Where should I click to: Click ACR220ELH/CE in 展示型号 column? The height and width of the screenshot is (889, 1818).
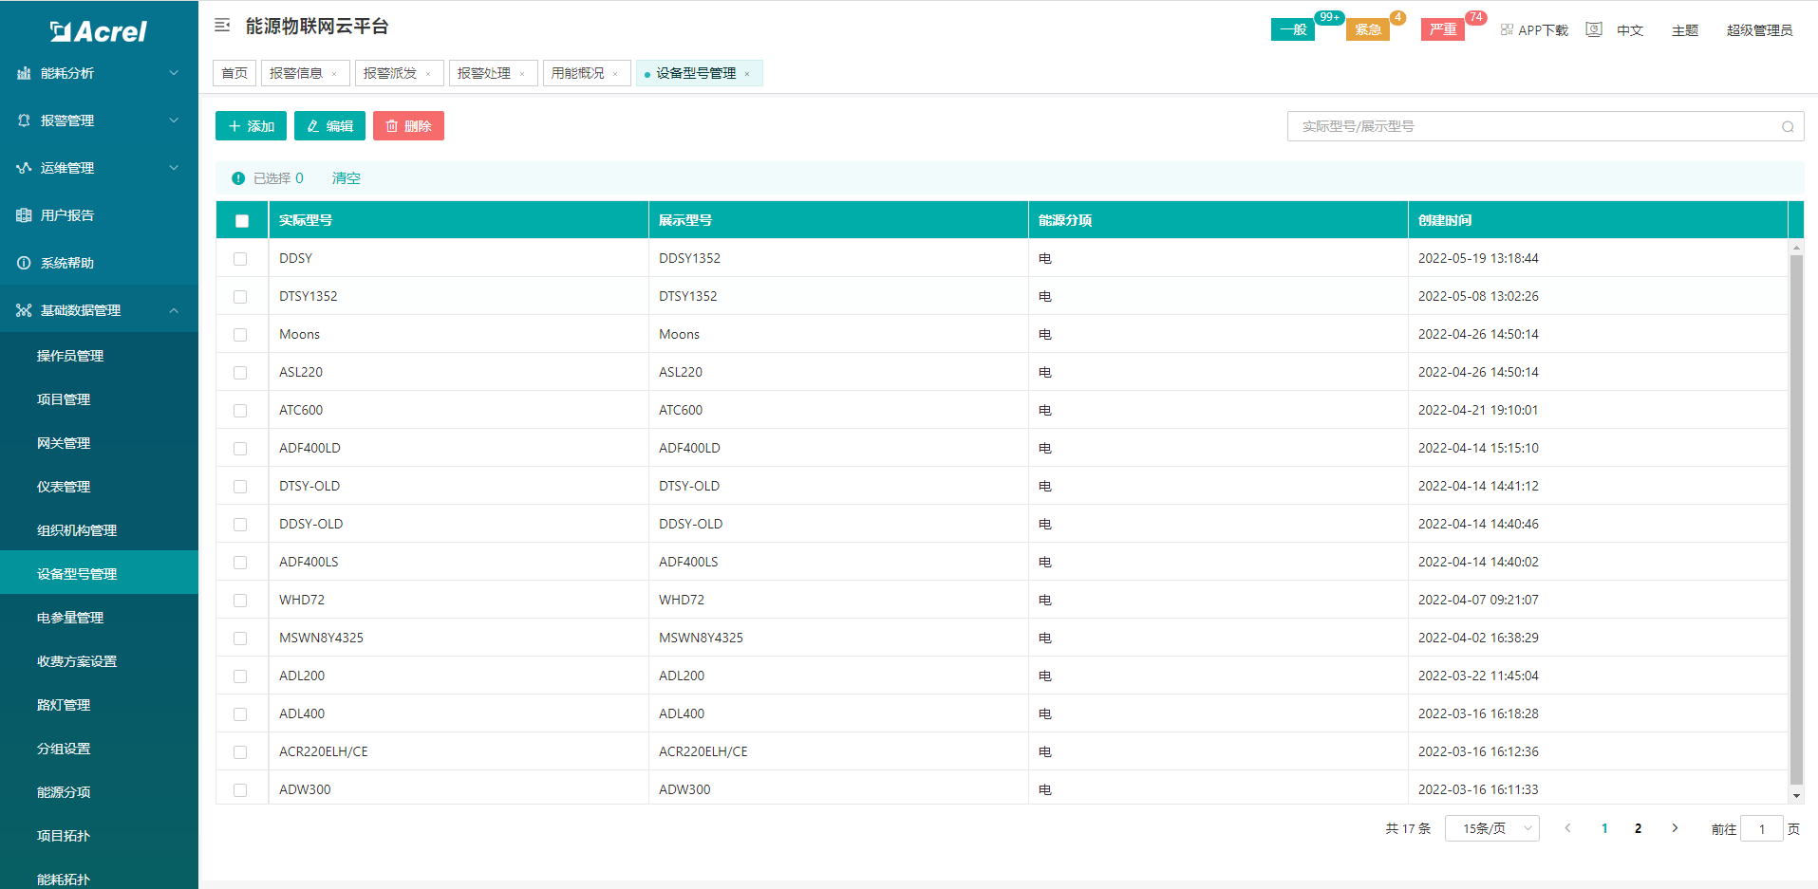point(703,751)
